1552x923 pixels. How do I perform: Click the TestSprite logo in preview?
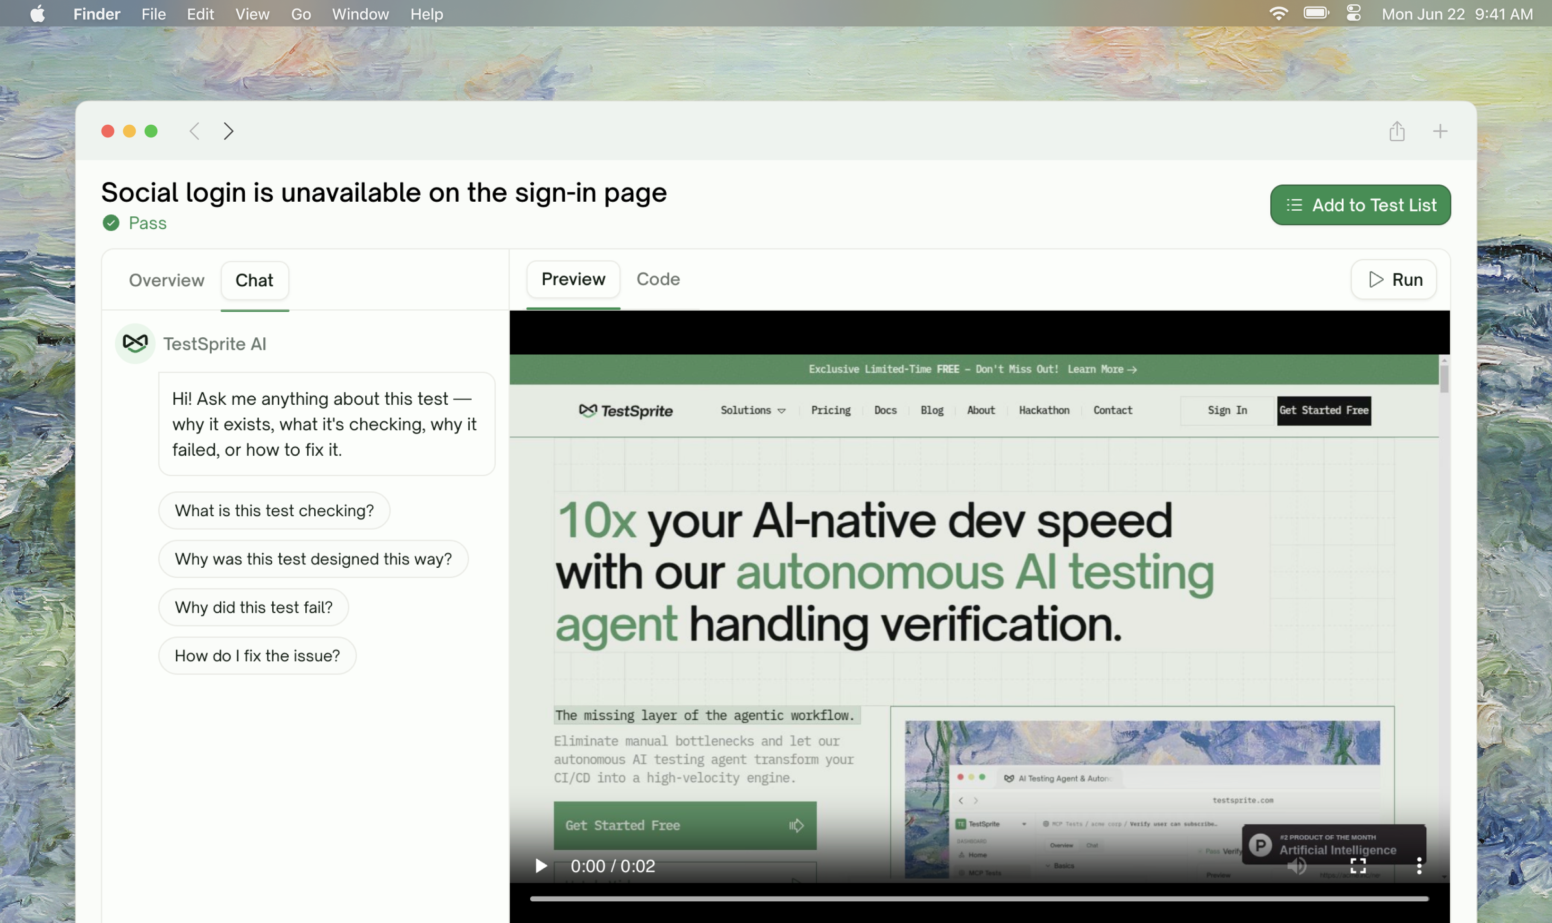point(626,410)
